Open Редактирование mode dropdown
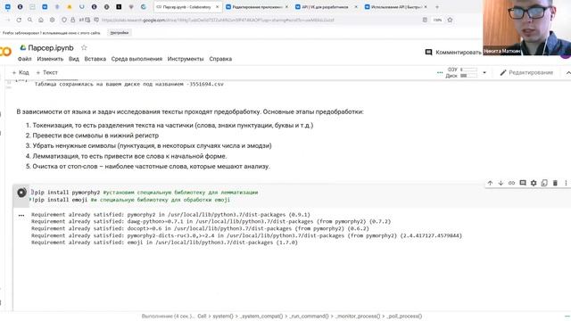This screenshot has height=321, width=571. (526, 73)
